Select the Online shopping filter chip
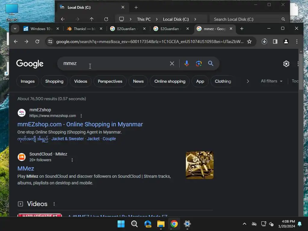 [x=170, y=81]
